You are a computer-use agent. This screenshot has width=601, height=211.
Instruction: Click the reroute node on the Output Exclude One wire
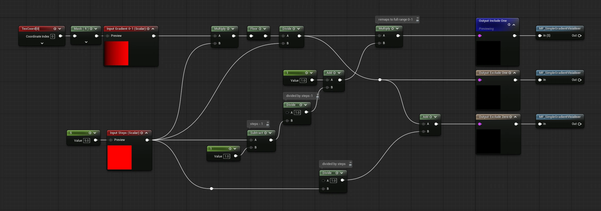pos(380,80)
